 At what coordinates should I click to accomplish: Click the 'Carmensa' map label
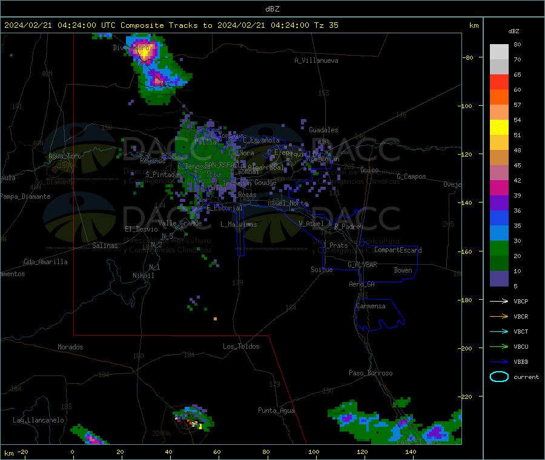(x=371, y=306)
